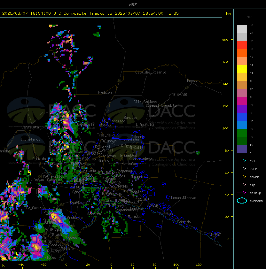
Task: Select the red legend color band
Action: pos(242,45)
